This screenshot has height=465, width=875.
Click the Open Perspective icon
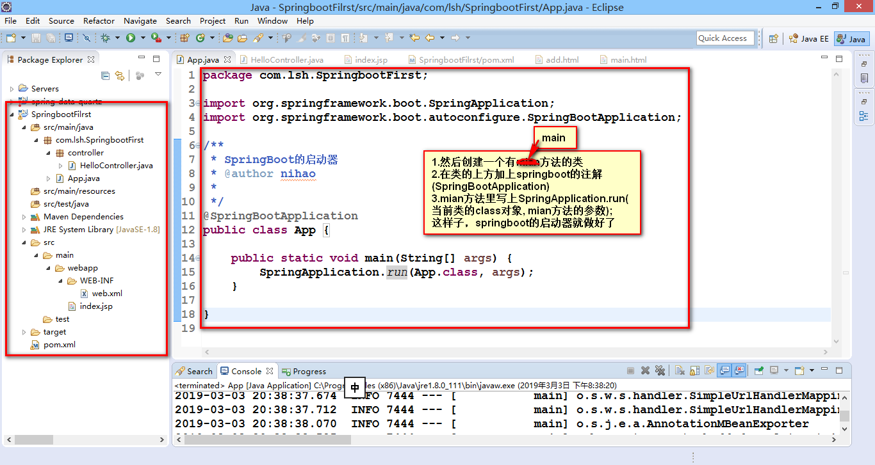(x=774, y=38)
